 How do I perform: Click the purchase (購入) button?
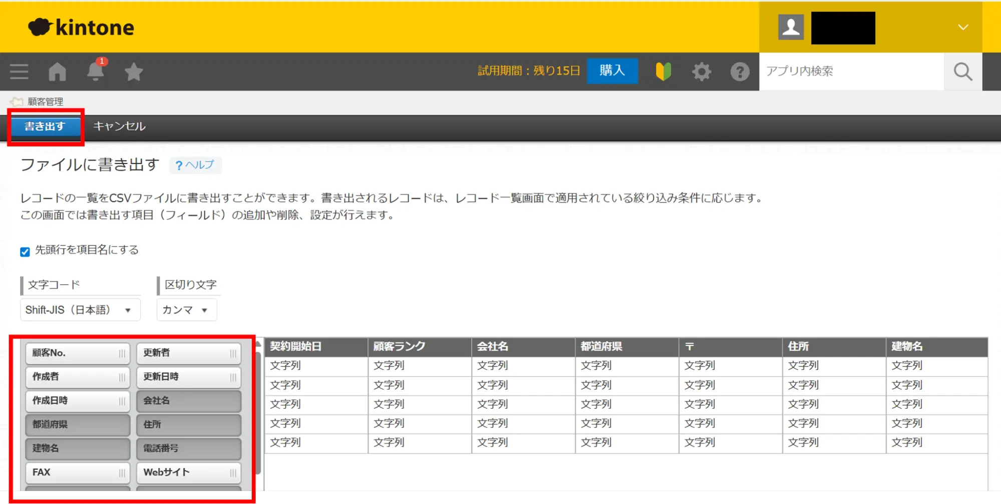pyautogui.click(x=612, y=70)
